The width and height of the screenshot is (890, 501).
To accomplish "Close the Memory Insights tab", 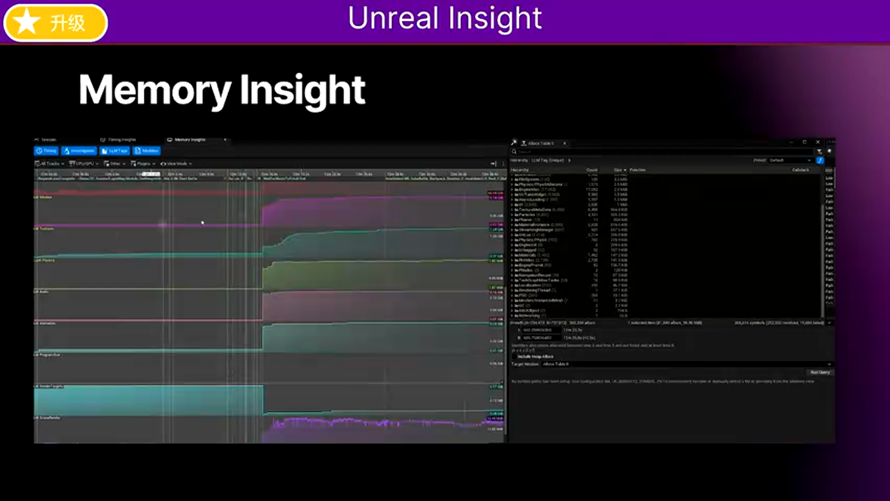I will [225, 140].
